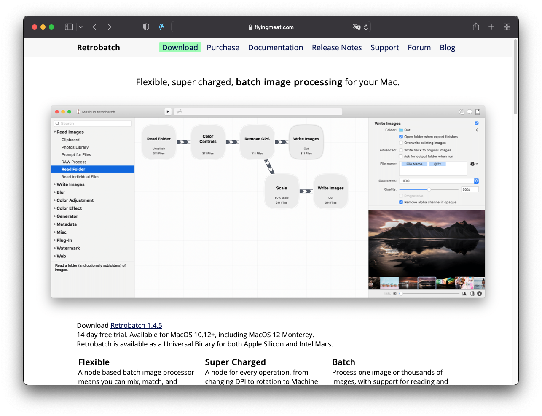The height and width of the screenshot is (416, 542).
Task: Select RAW Process in the node list
Action: [74, 162]
